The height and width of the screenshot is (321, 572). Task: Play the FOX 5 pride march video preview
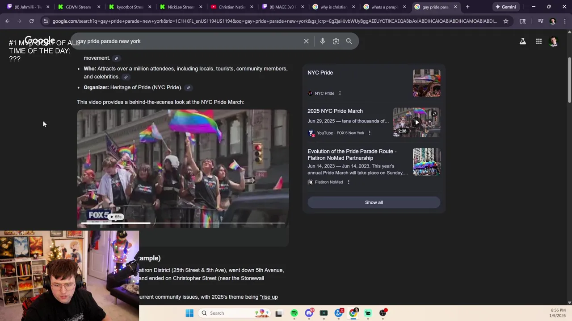tap(183, 169)
